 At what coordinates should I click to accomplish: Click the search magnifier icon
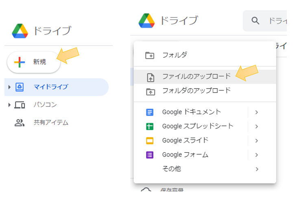point(256,20)
